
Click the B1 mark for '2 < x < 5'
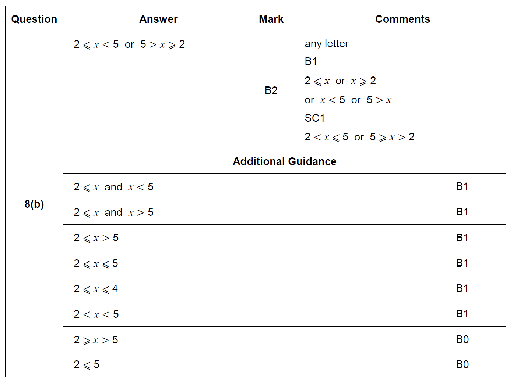(x=462, y=314)
